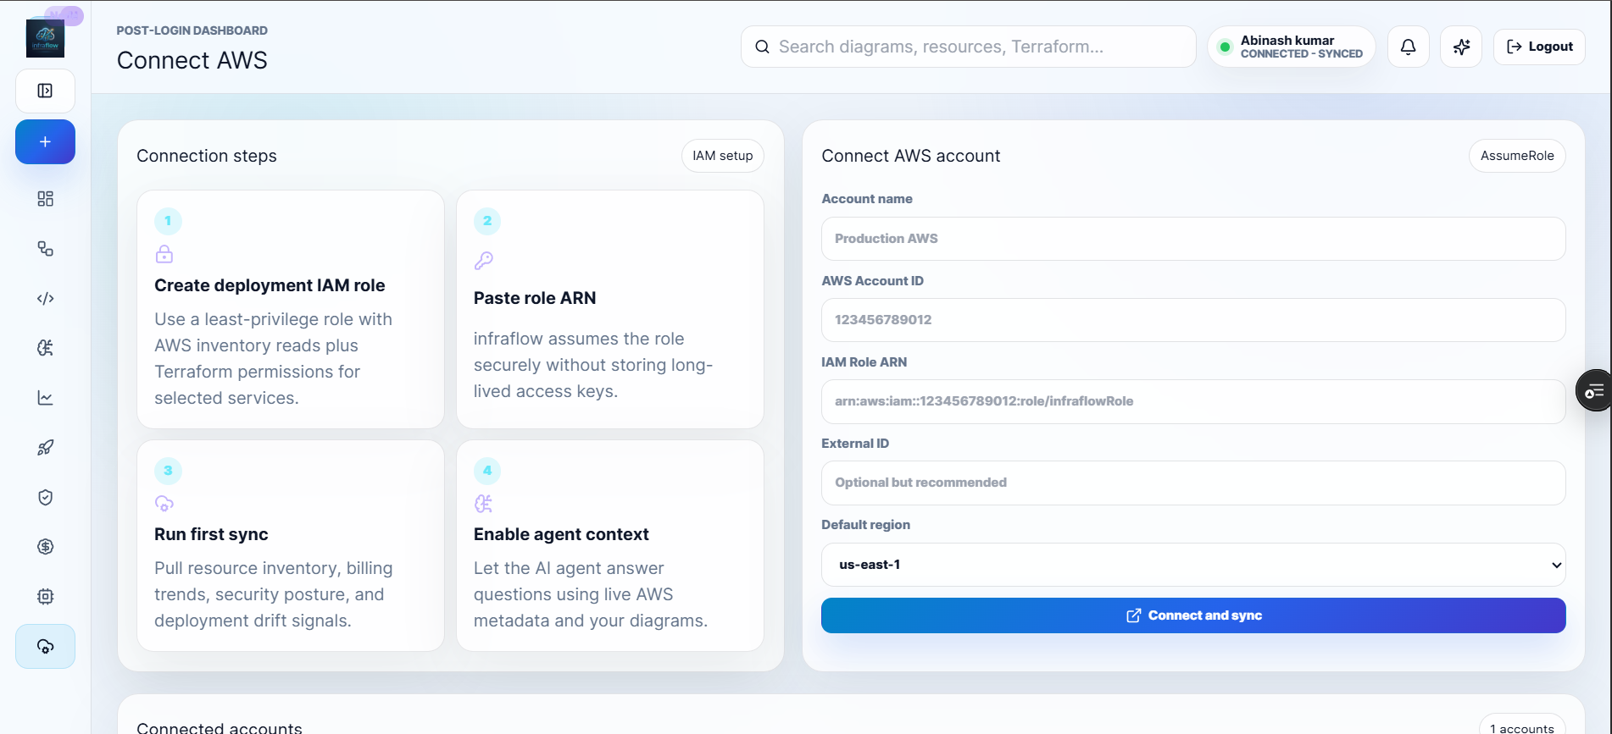Image resolution: width=1612 pixels, height=734 pixels.
Task: Click the 1 accounts badge
Action: (1521, 727)
